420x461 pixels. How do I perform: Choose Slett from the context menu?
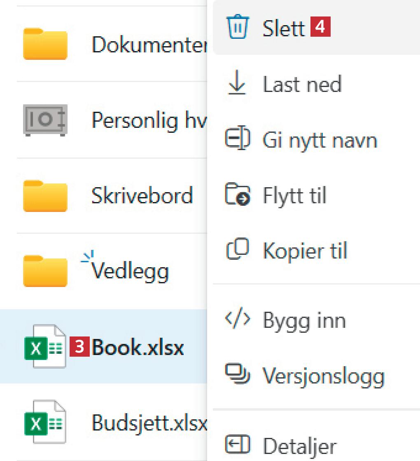pos(283,28)
